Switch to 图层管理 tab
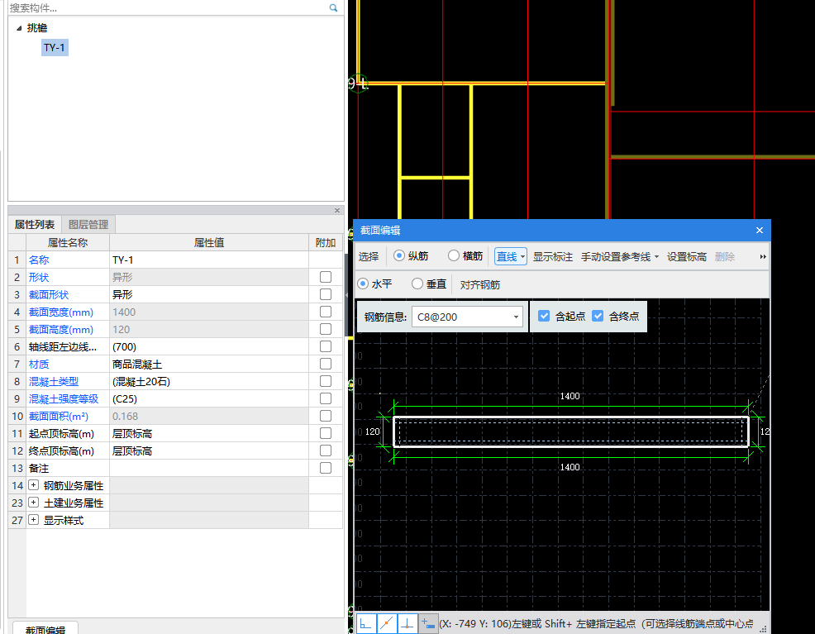The height and width of the screenshot is (634, 815). pyautogui.click(x=88, y=225)
